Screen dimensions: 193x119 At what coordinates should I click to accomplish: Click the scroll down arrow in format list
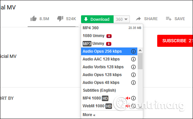click(x=140, y=107)
